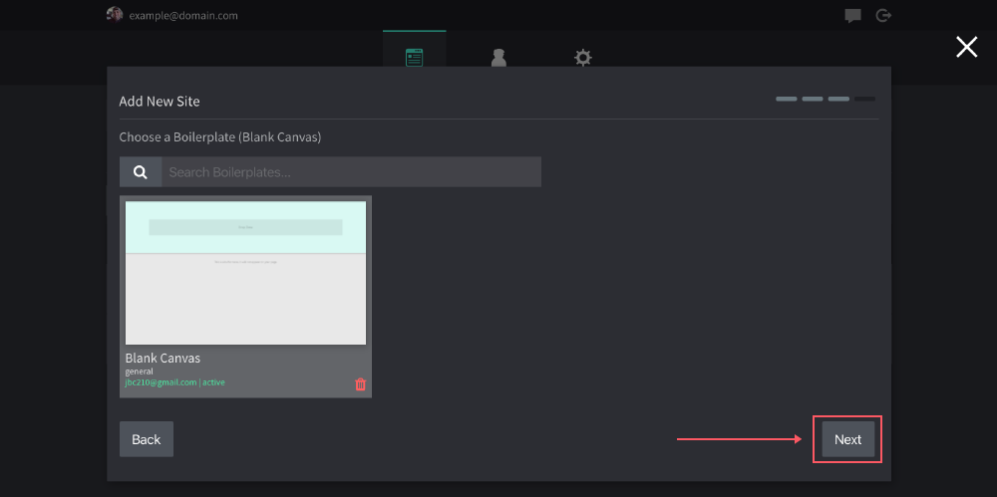997x497 pixels.
Task: Focus the Search Boilerplates input field
Action: click(351, 172)
